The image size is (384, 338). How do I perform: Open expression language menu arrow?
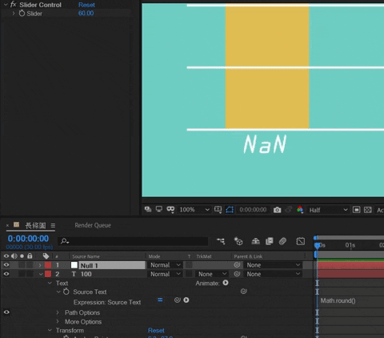[x=186, y=300]
